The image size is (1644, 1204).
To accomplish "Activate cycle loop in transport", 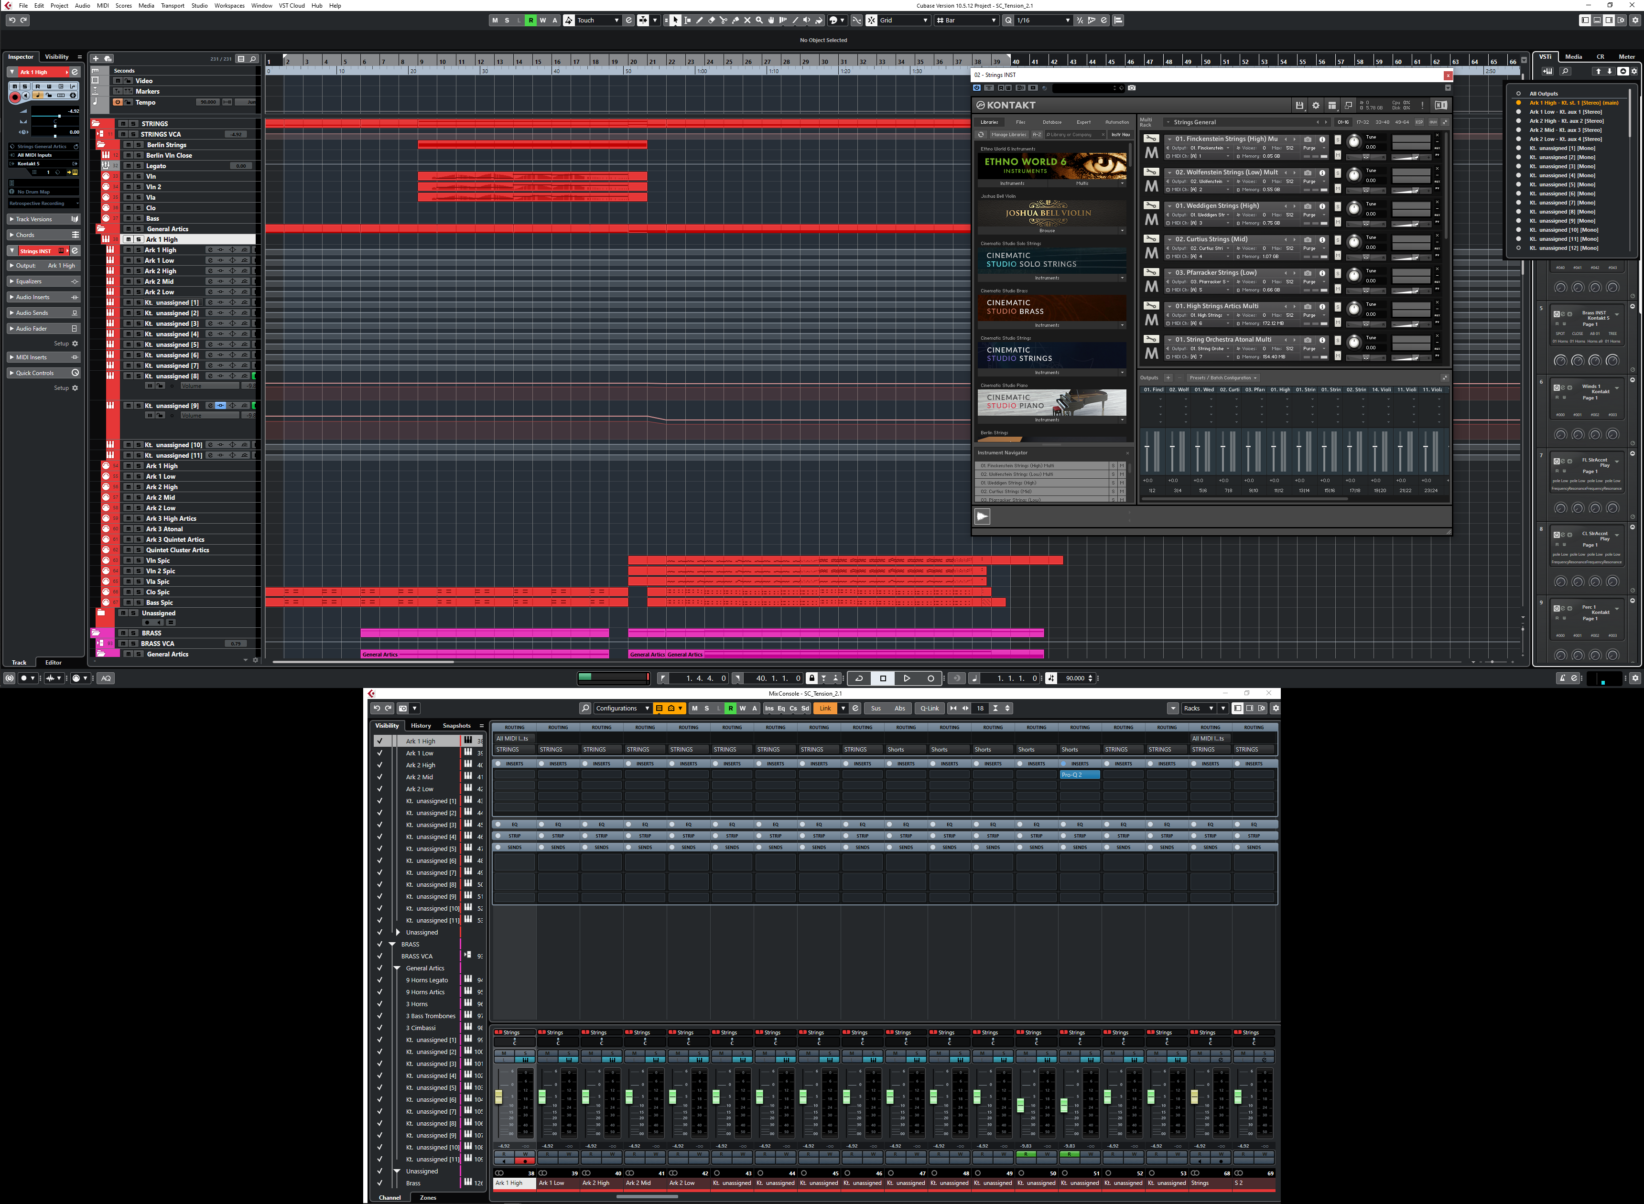I will point(859,678).
